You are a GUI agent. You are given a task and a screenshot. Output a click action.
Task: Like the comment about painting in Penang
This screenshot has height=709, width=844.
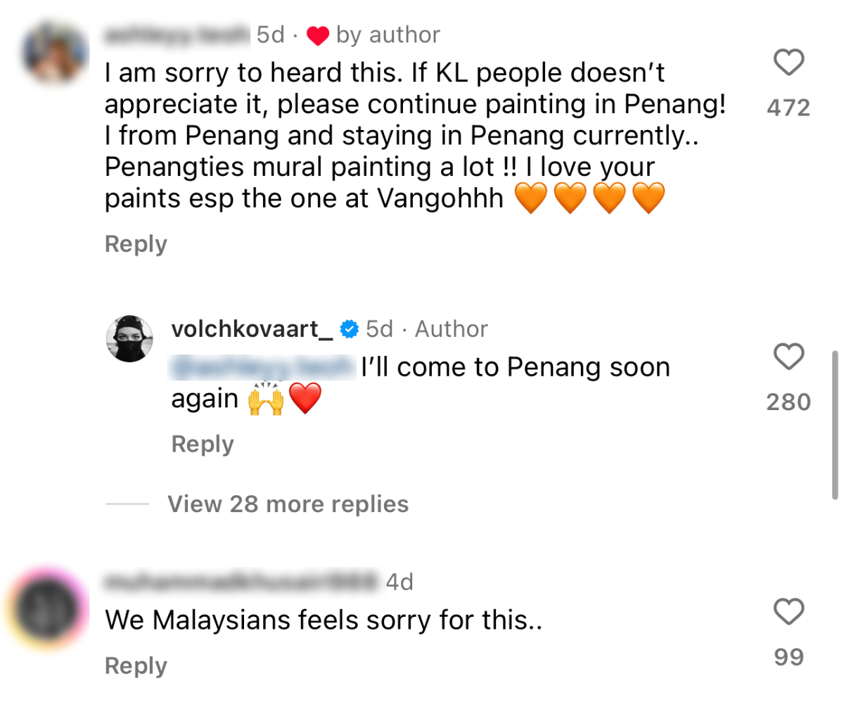tap(788, 64)
